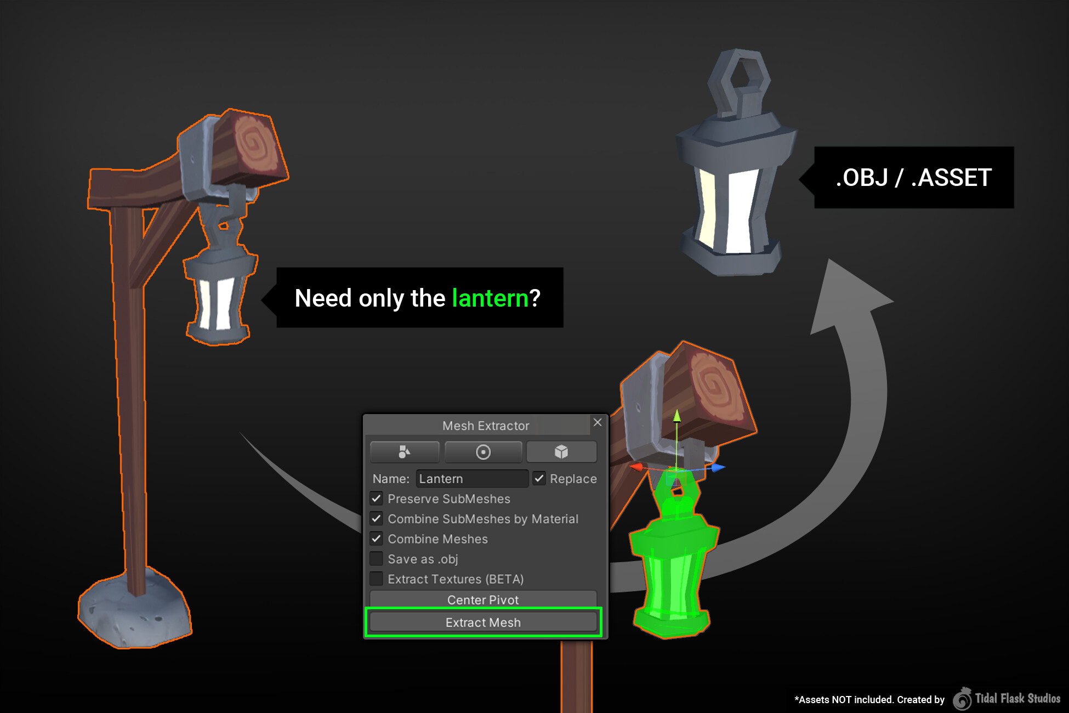1069x713 pixels.
Task: Click the Extract Mesh button
Action: 484,623
